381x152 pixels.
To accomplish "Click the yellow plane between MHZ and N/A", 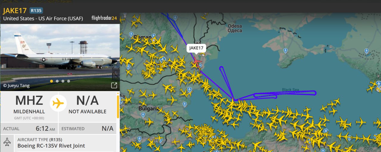I will point(58,103).
